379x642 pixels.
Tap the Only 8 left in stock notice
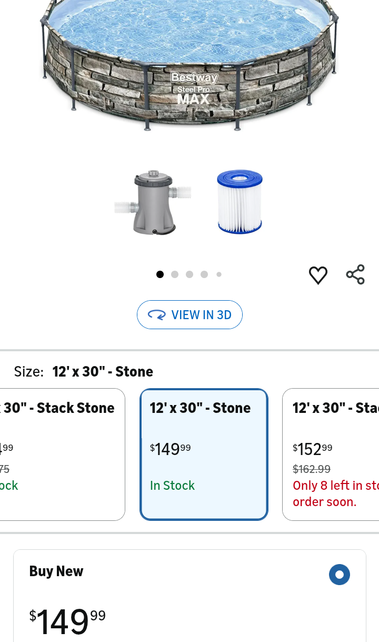point(335,493)
